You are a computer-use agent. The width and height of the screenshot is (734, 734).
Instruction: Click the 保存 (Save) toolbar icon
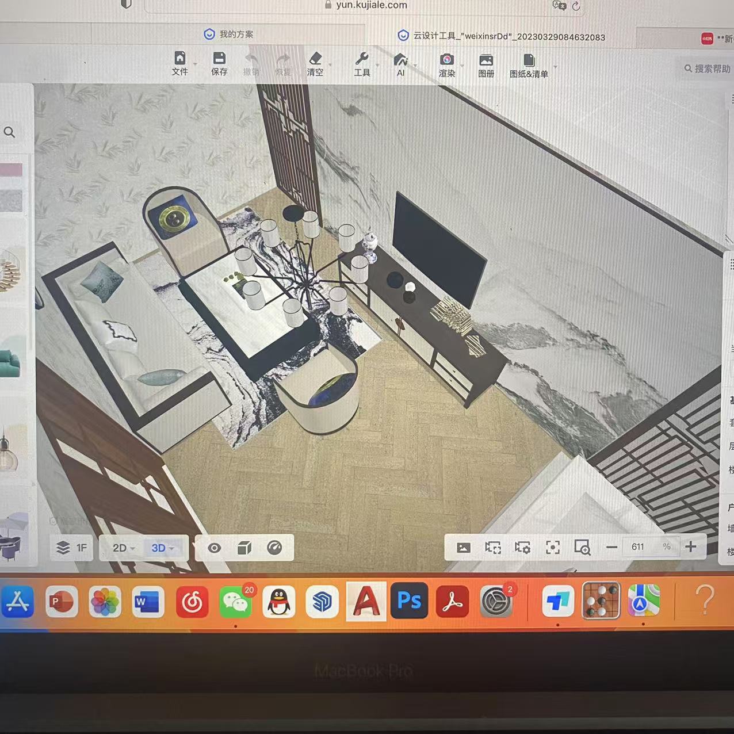click(219, 63)
